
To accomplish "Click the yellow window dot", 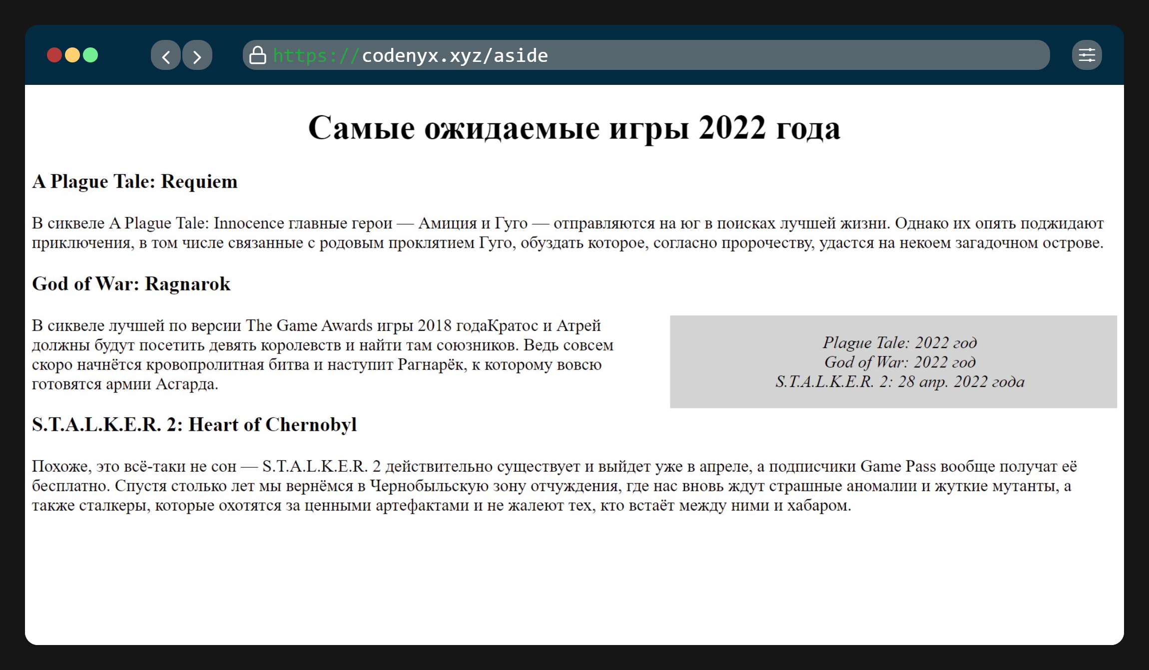I will pyautogui.click(x=72, y=55).
